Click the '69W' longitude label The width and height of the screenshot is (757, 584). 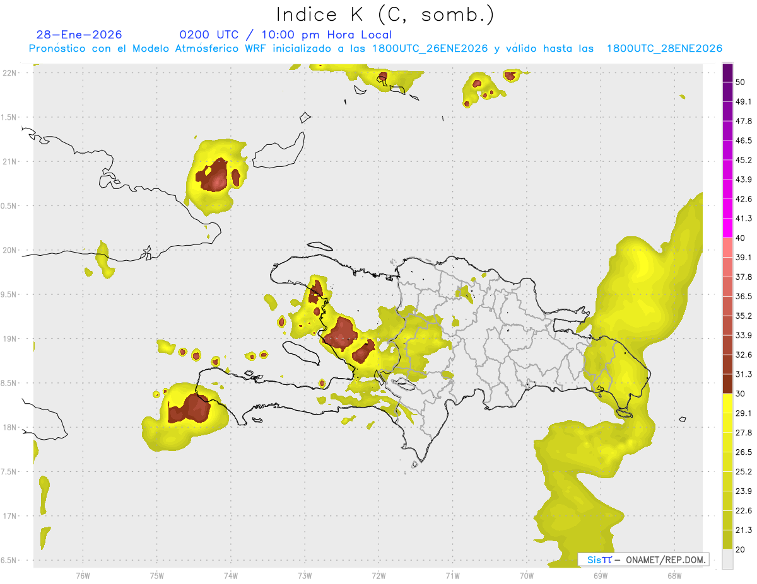pyautogui.click(x=601, y=576)
